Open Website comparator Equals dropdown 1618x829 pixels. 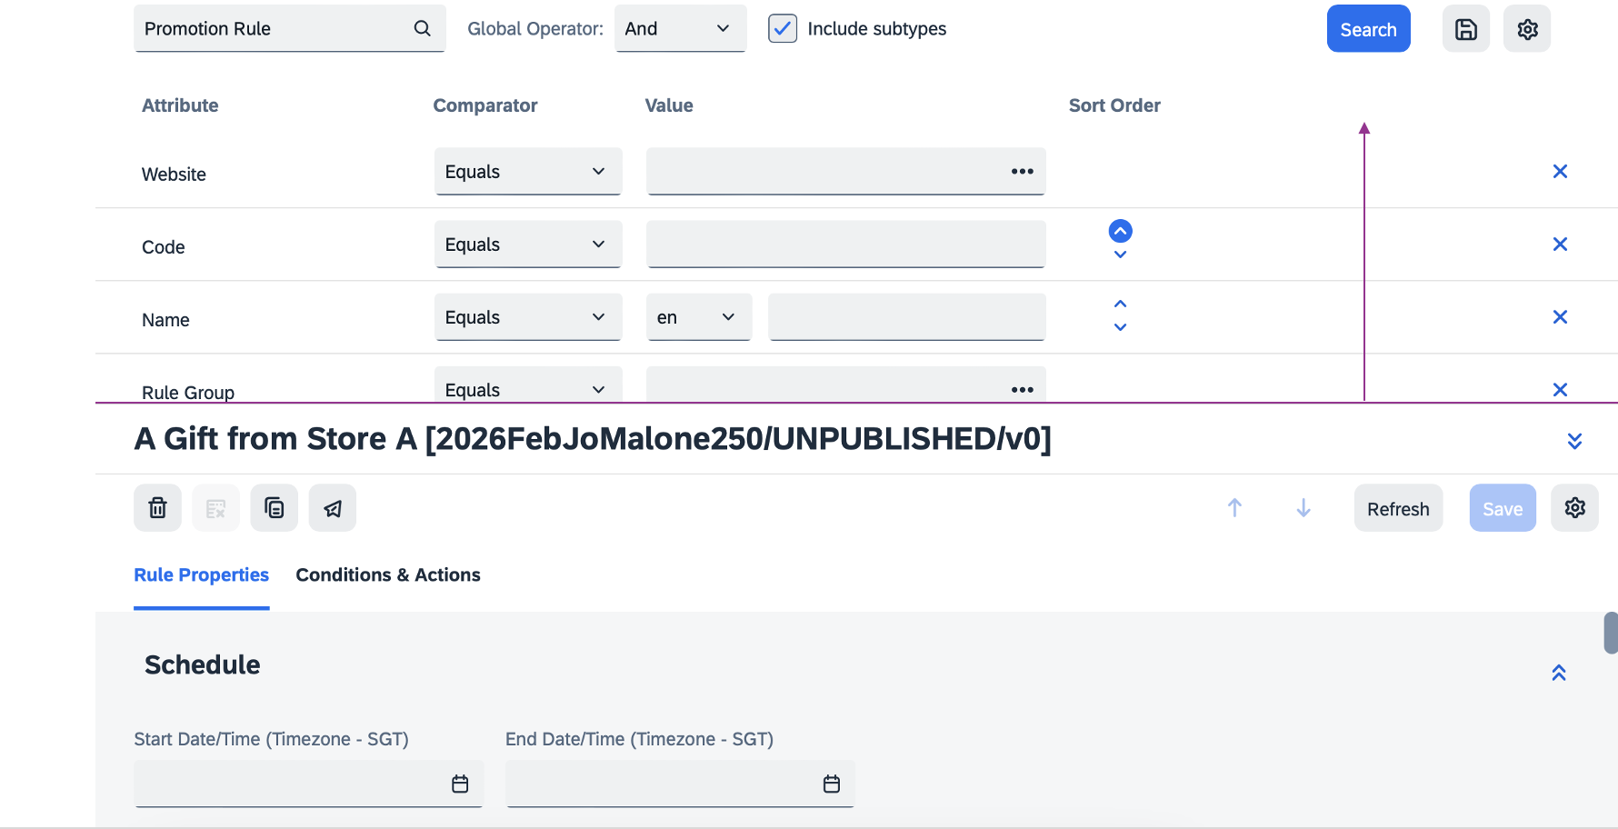(x=527, y=172)
